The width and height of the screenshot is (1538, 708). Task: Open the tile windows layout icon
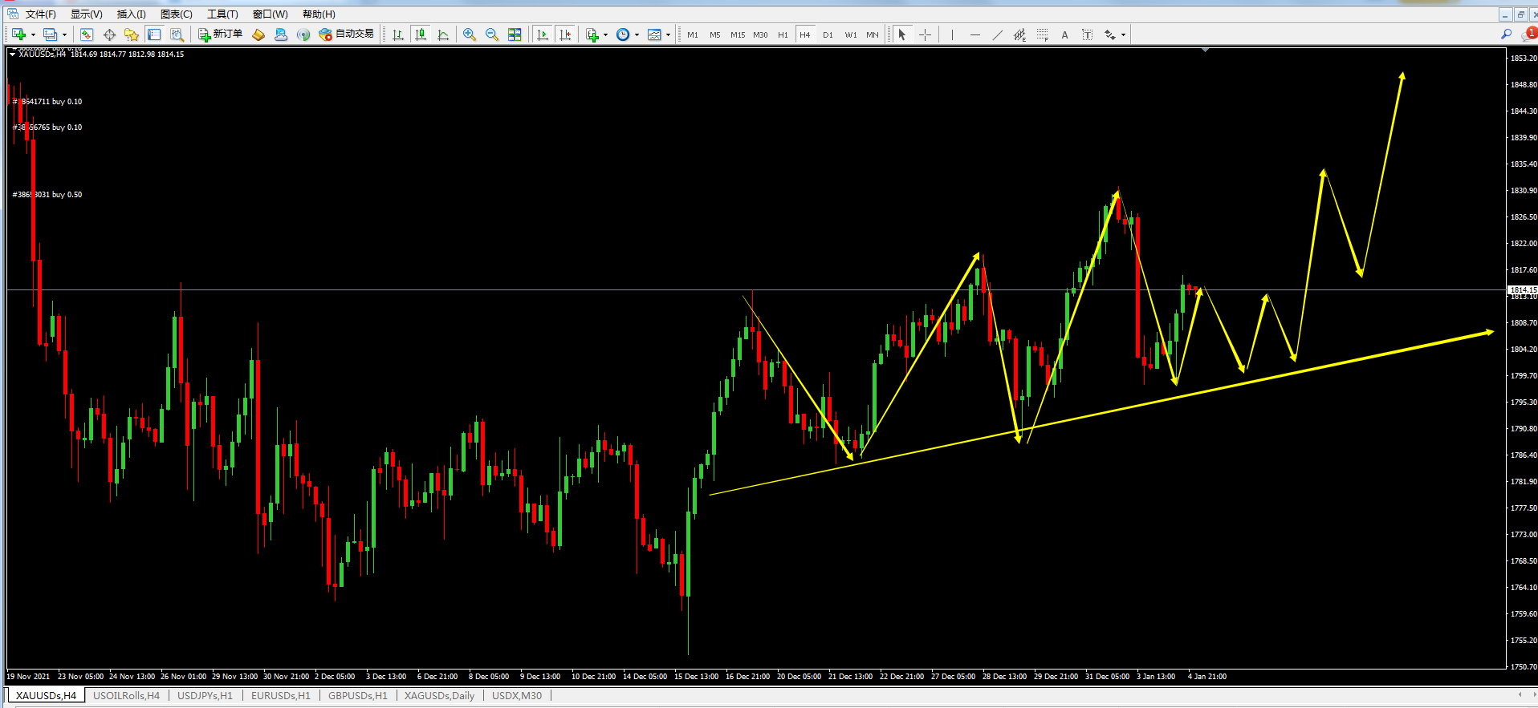515,34
